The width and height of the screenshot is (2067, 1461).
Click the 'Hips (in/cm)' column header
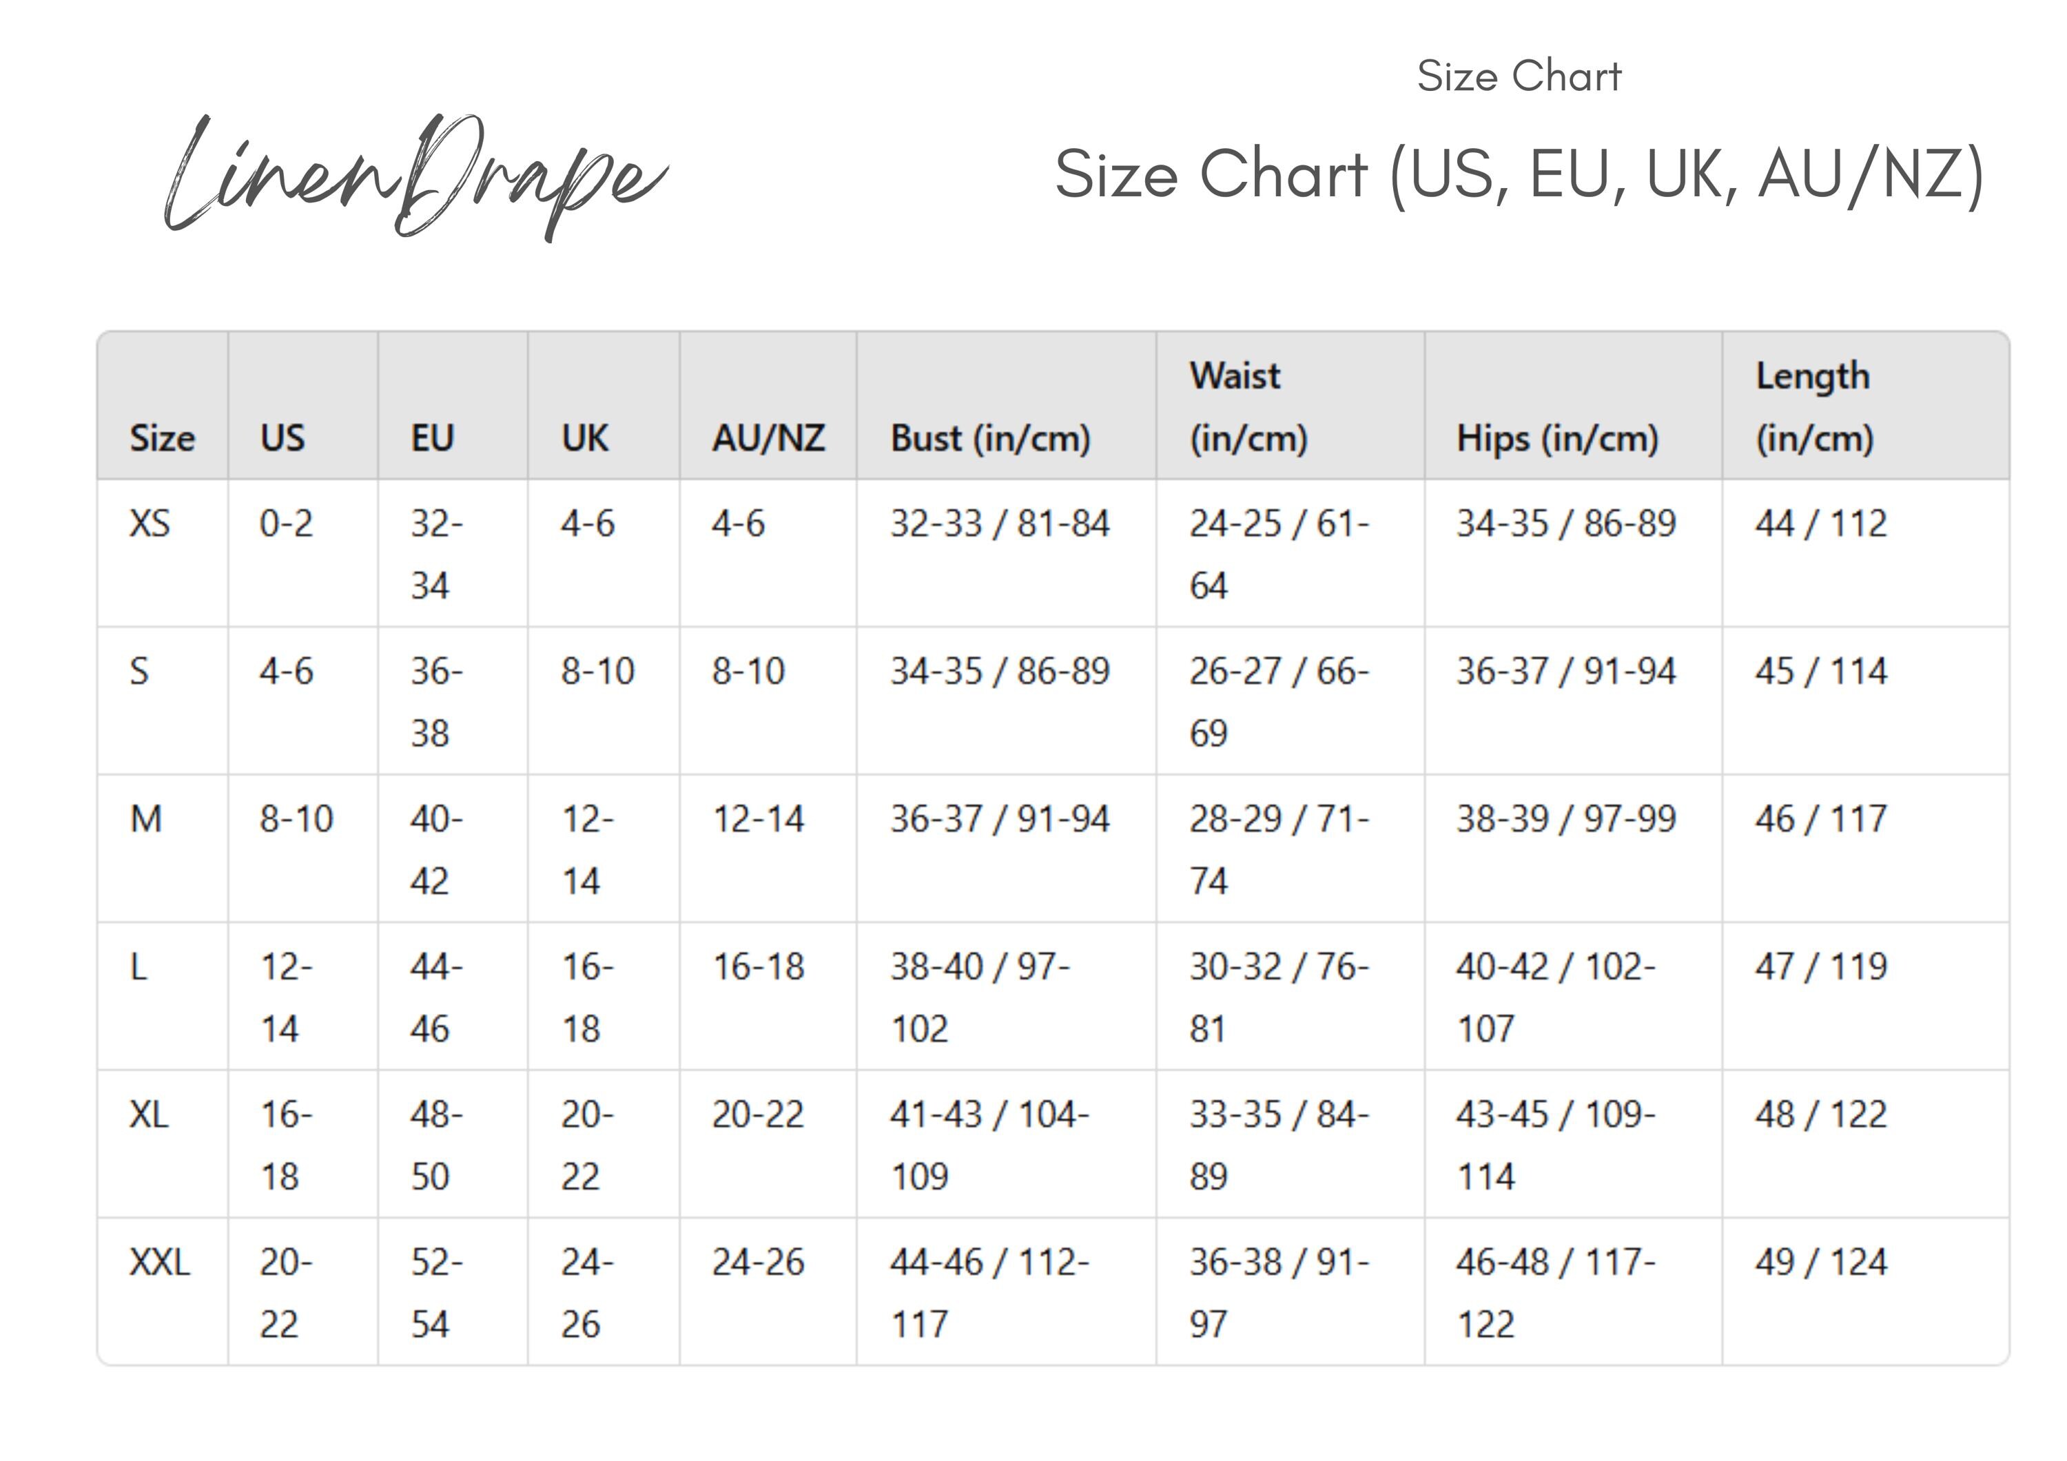[1557, 438]
